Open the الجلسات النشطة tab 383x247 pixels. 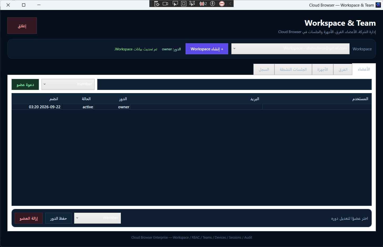[293, 69]
